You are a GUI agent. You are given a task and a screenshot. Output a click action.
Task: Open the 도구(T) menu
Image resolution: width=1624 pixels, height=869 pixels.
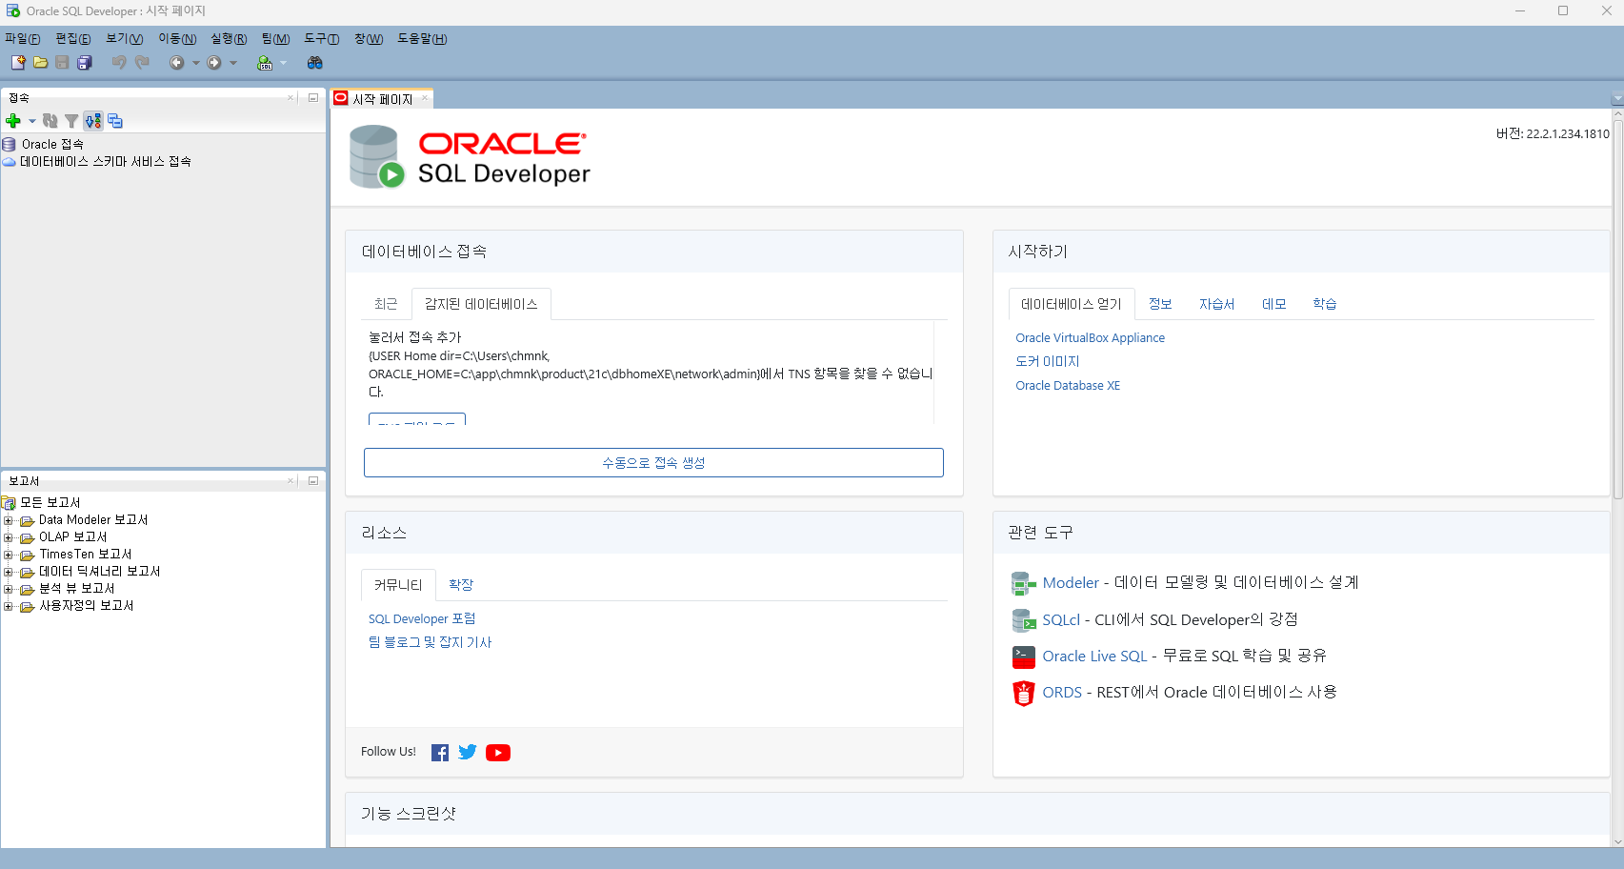click(x=322, y=39)
